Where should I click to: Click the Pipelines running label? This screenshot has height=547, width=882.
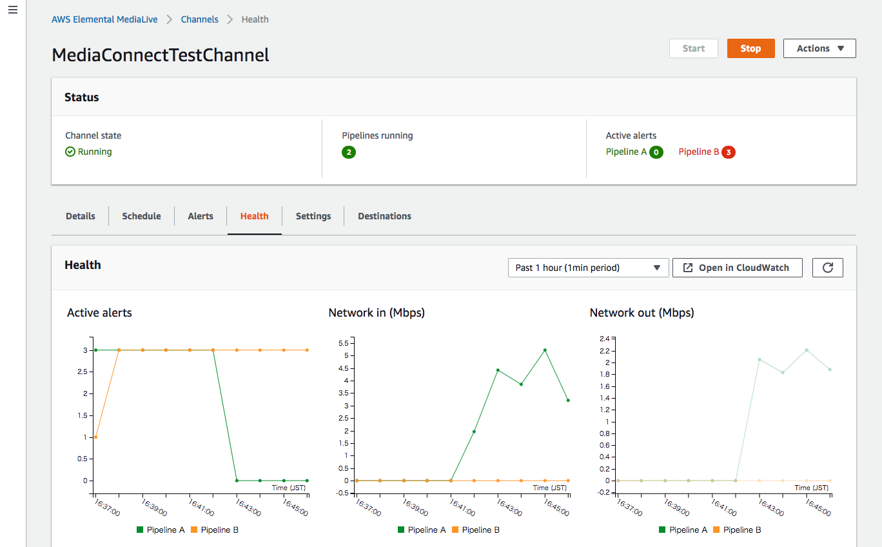[x=377, y=135]
